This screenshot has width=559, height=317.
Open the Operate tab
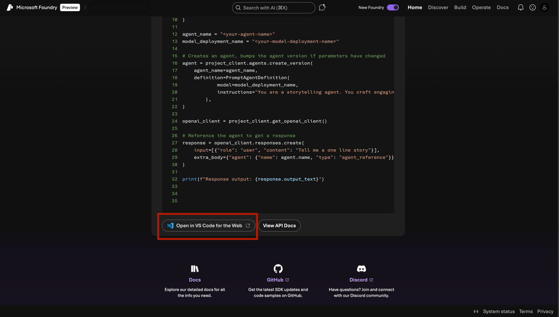481,7
